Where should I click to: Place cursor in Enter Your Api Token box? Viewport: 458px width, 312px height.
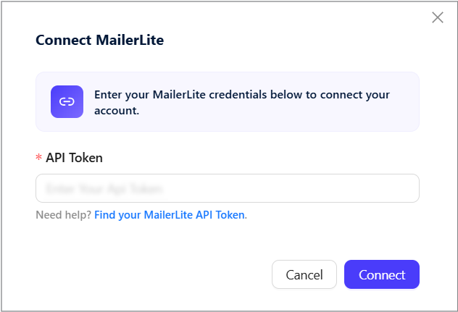pos(228,188)
